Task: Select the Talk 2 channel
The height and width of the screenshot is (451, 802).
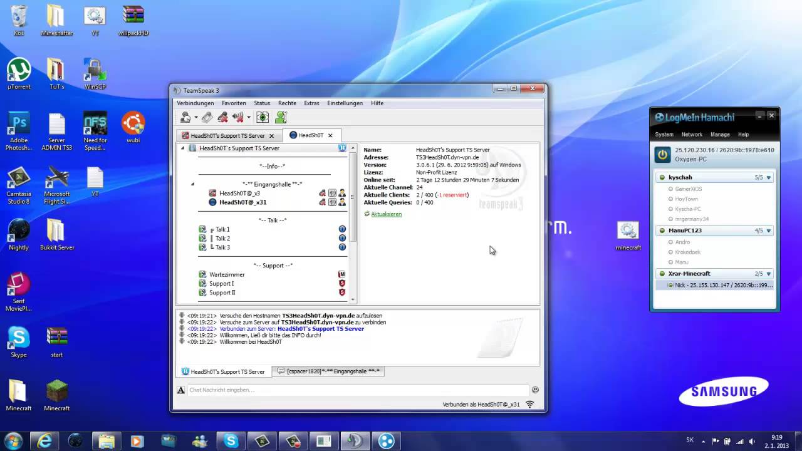Action: pos(222,238)
